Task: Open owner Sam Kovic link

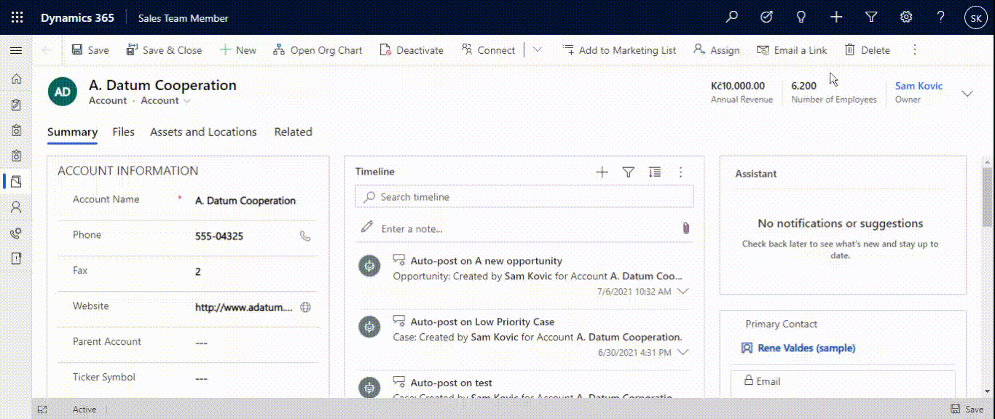Action: [x=919, y=86]
